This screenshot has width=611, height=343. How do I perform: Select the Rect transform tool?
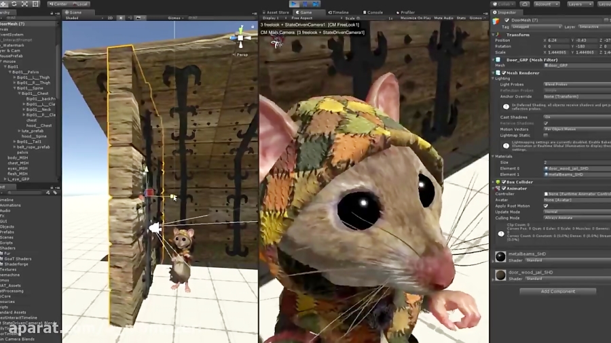click(x=35, y=4)
